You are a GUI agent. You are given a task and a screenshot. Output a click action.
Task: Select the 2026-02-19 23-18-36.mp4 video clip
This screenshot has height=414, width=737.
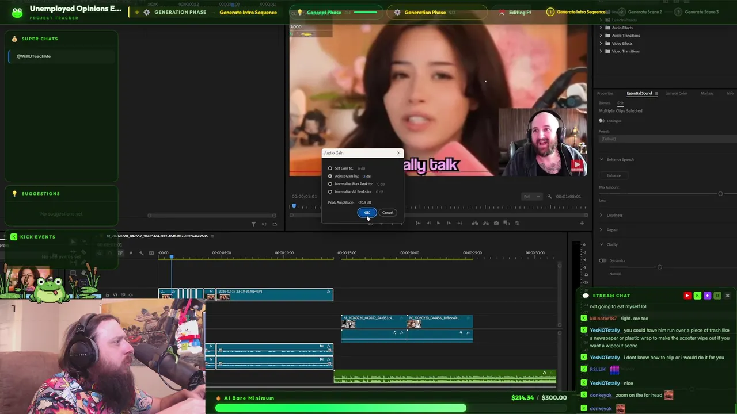click(275, 294)
